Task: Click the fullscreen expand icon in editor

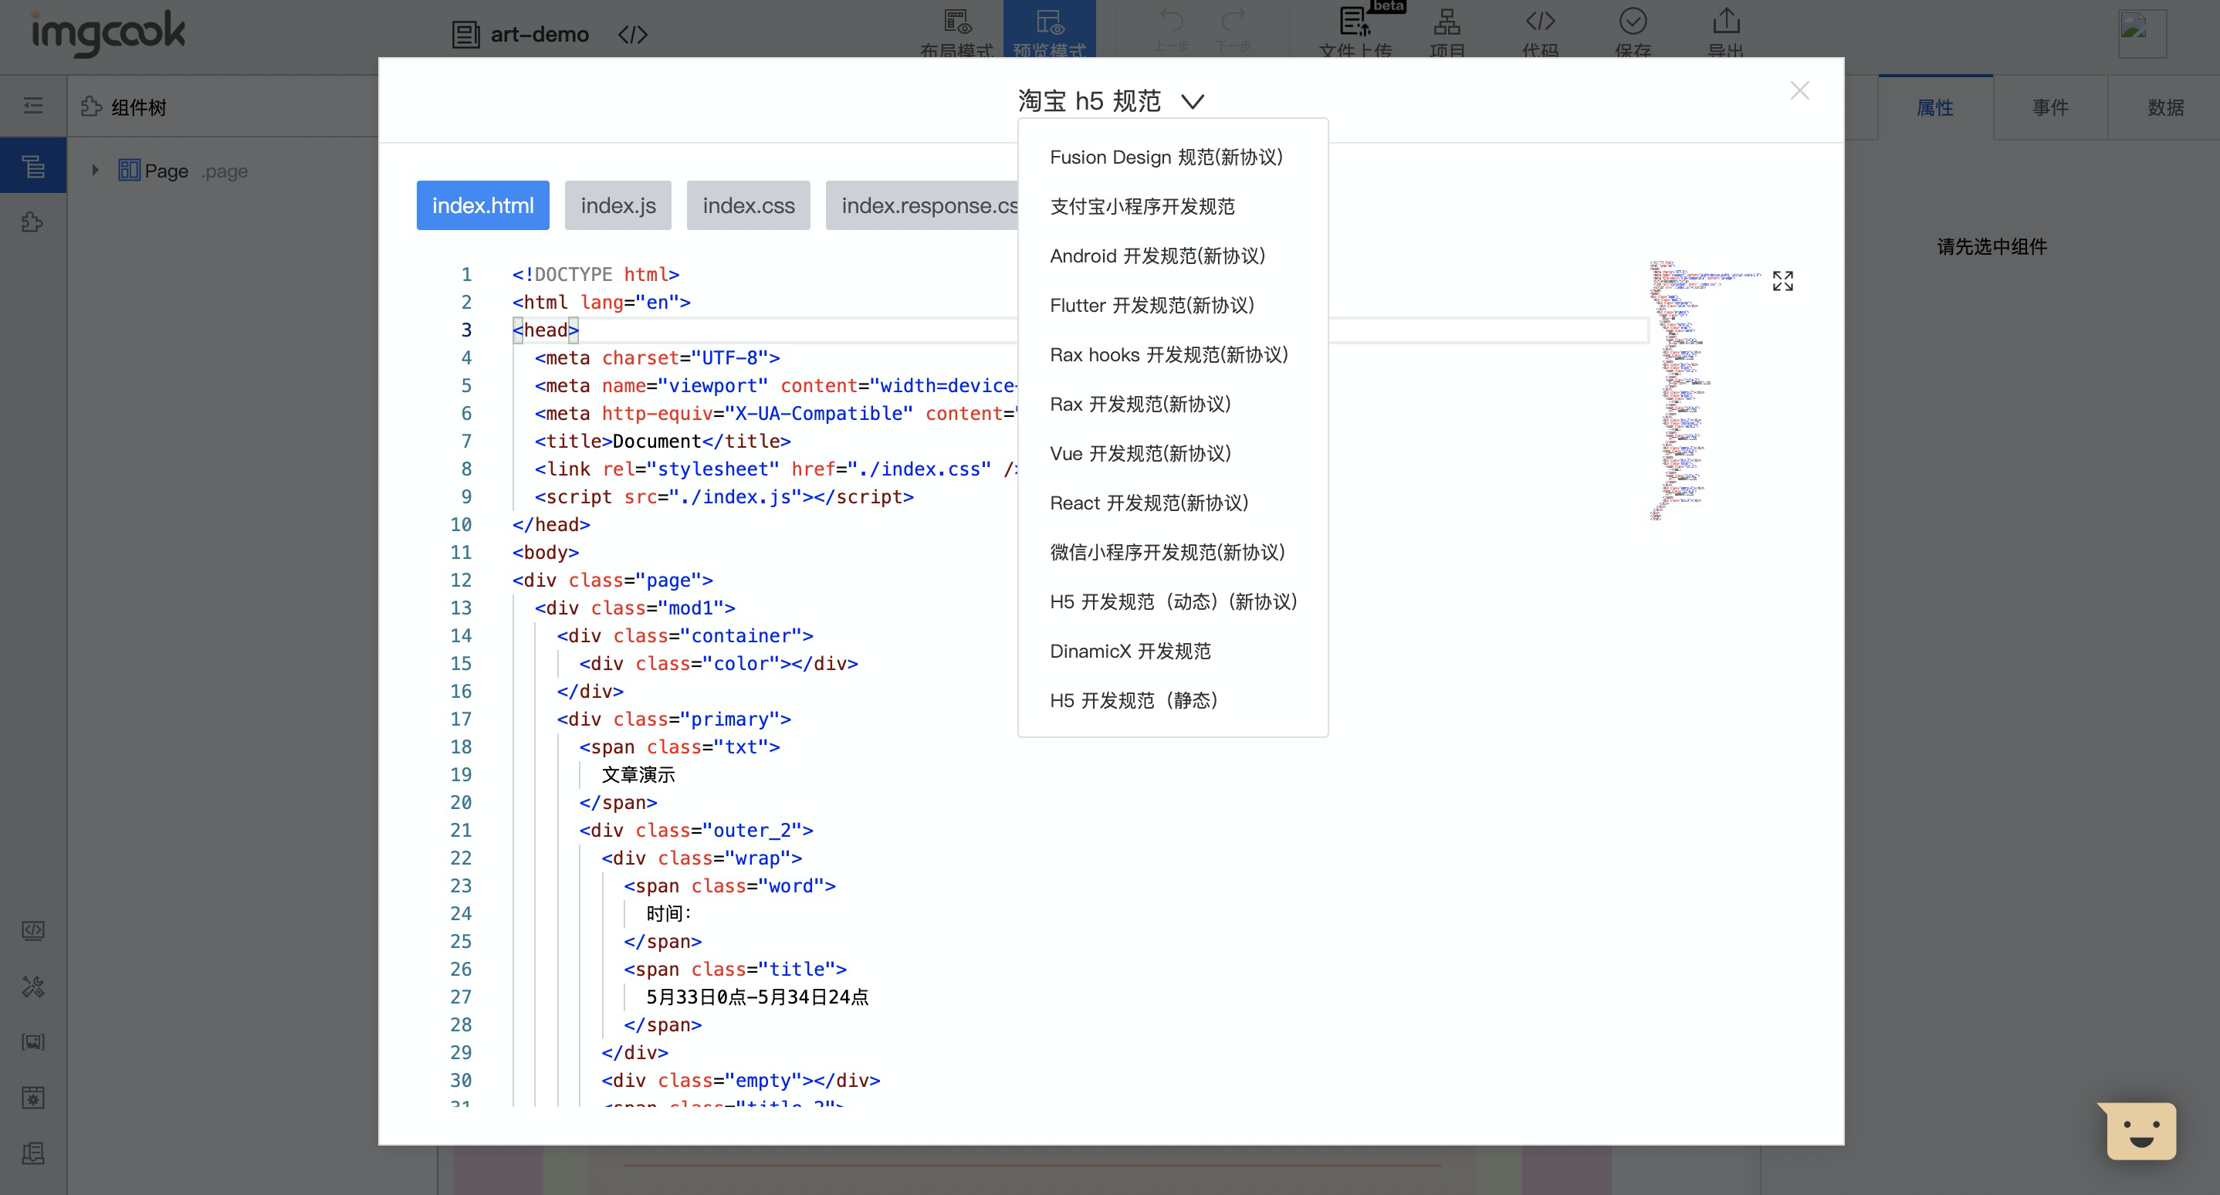Action: (x=1782, y=281)
